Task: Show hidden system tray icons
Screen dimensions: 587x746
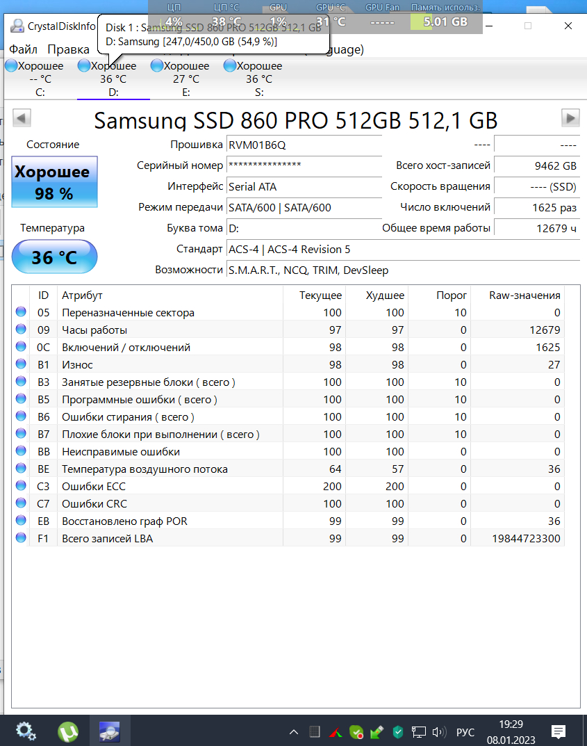Action: pyautogui.click(x=294, y=731)
